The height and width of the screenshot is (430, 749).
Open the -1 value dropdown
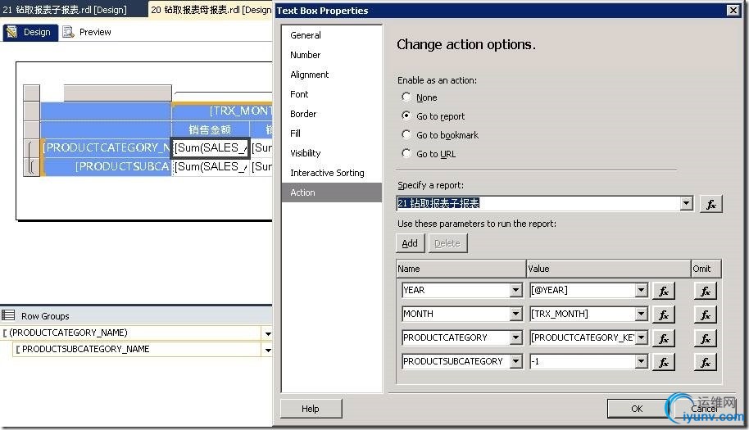642,362
